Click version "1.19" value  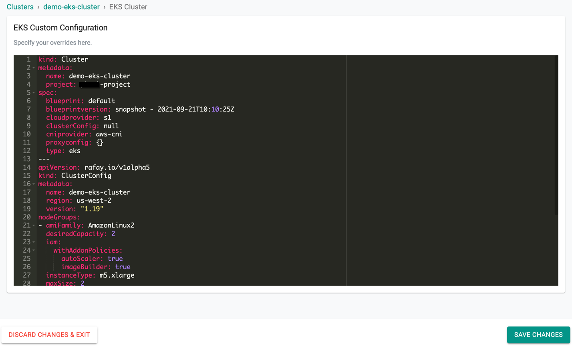point(92,209)
